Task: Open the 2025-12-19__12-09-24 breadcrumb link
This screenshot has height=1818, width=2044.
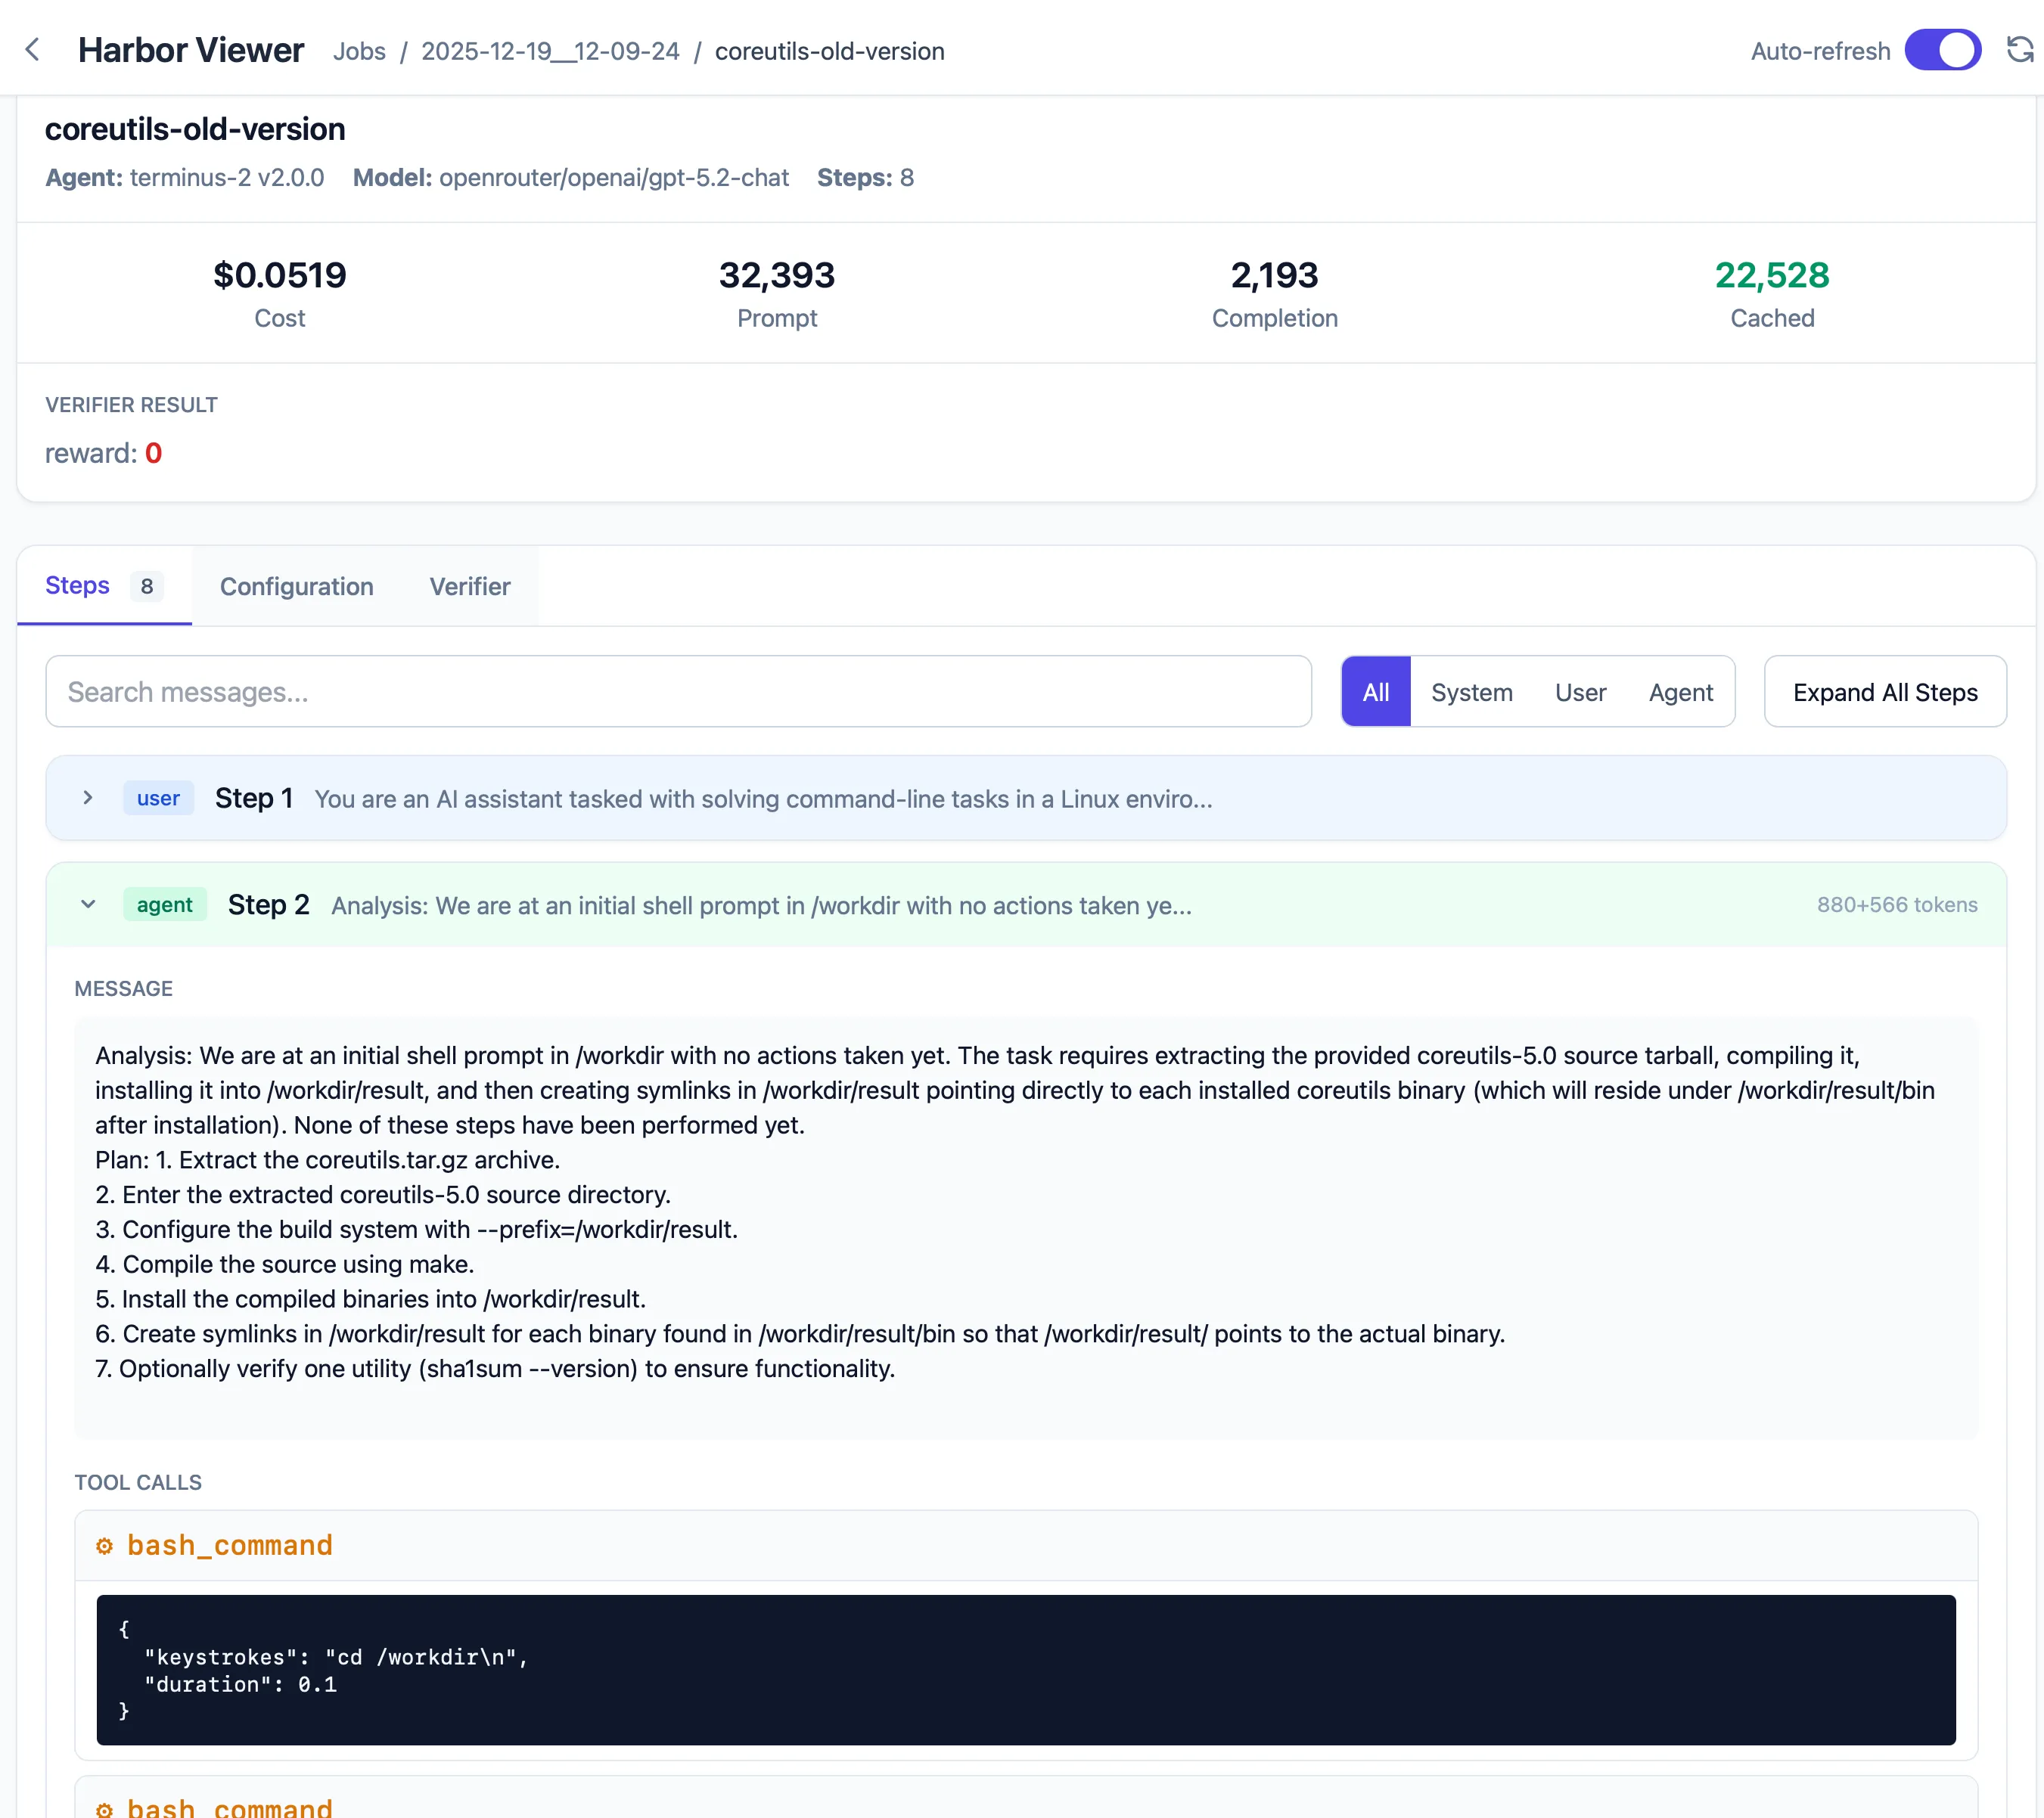Action: tap(550, 51)
